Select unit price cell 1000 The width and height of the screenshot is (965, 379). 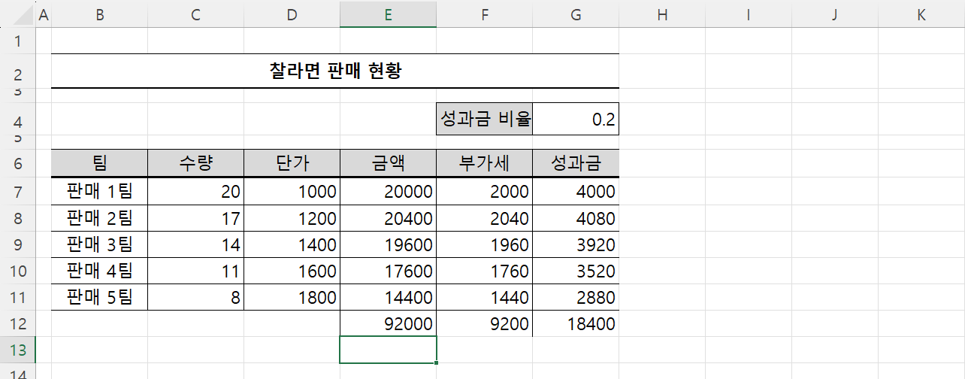pyautogui.click(x=292, y=192)
